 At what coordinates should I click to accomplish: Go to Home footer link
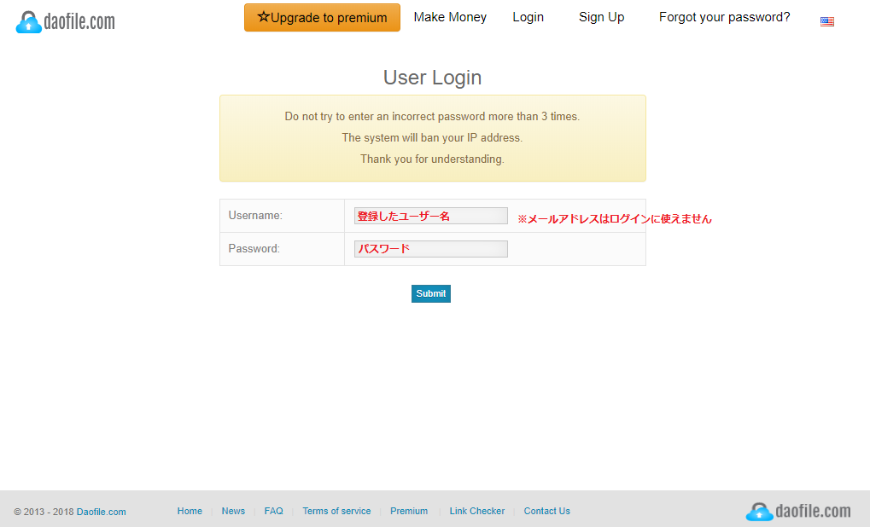click(x=190, y=511)
